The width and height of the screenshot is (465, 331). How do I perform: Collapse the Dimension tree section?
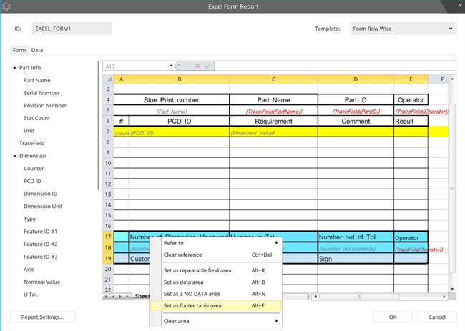pos(14,156)
